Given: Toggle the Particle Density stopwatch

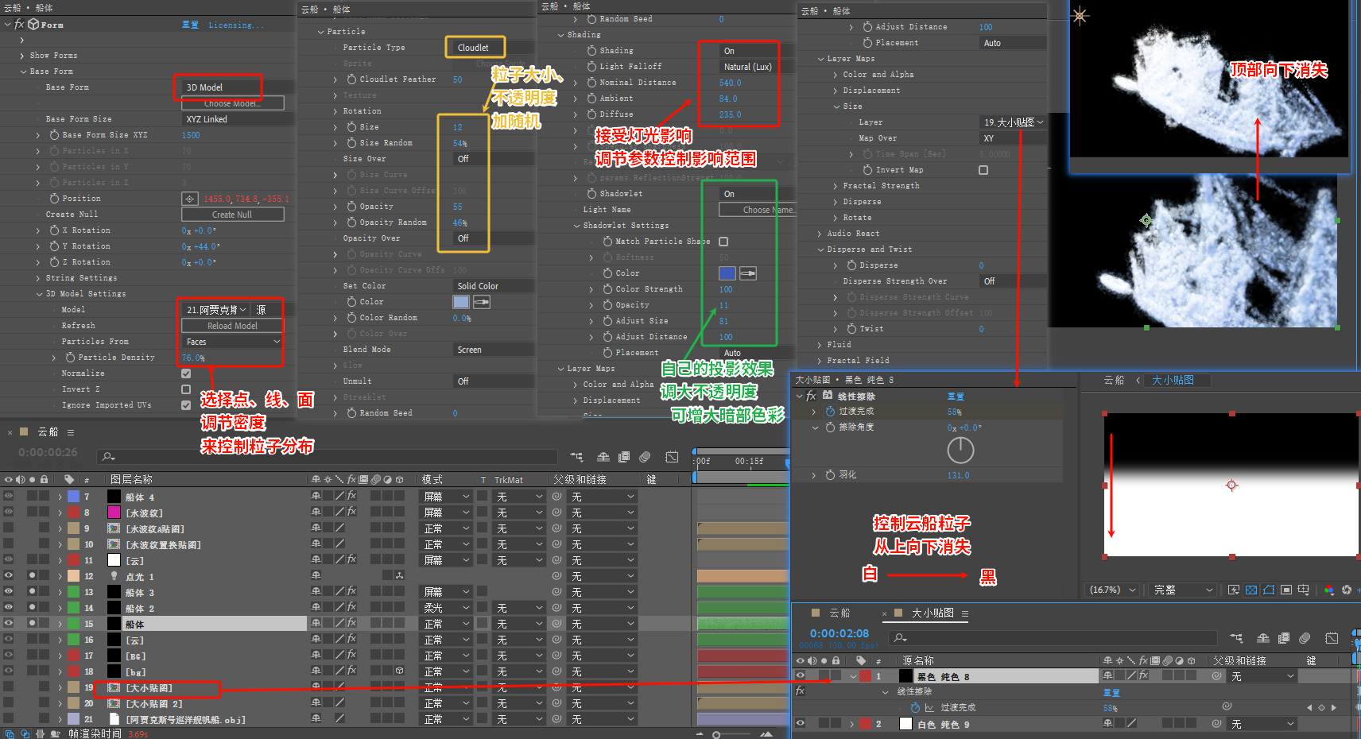Looking at the screenshot, I should point(70,358).
